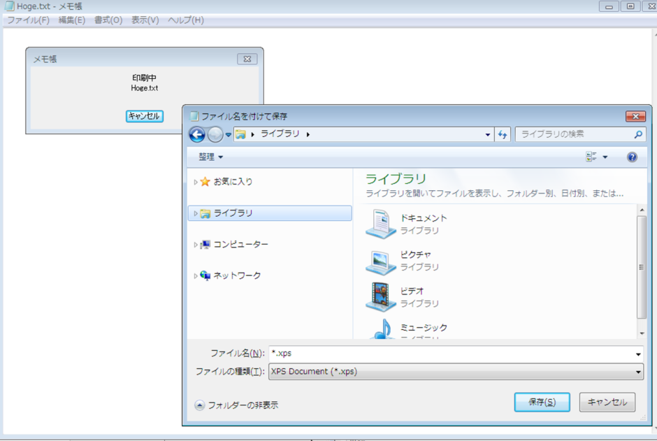Open the view options dropdown arrow
The image size is (657, 441).
pyautogui.click(x=605, y=157)
